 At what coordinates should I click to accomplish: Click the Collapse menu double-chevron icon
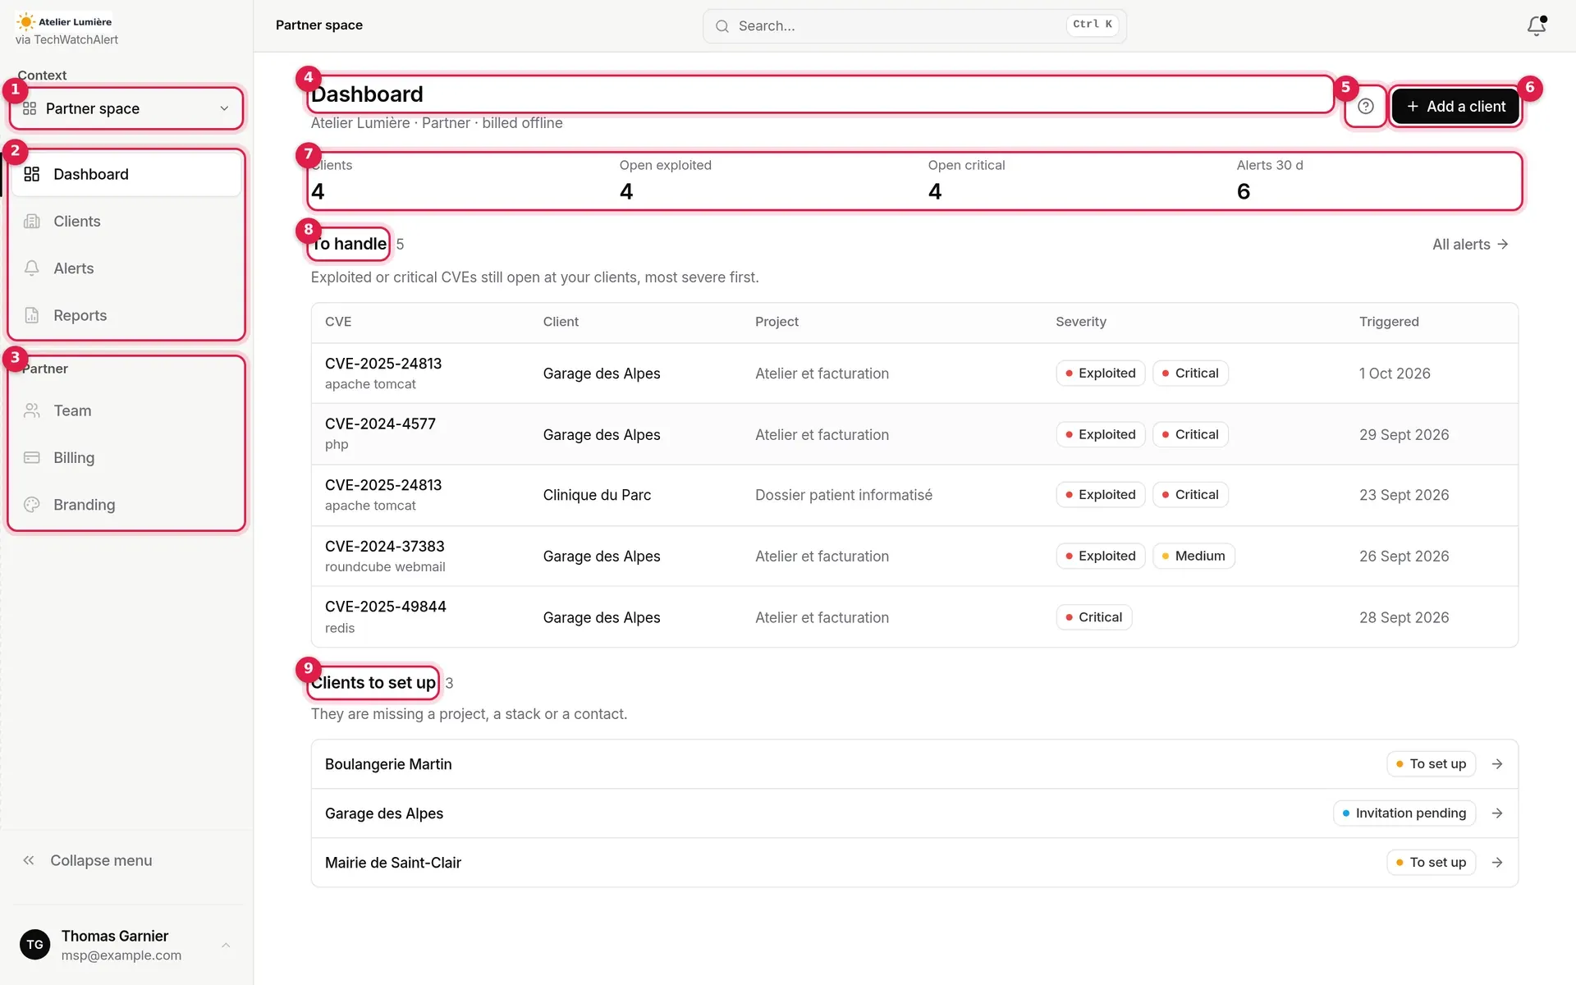point(29,860)
